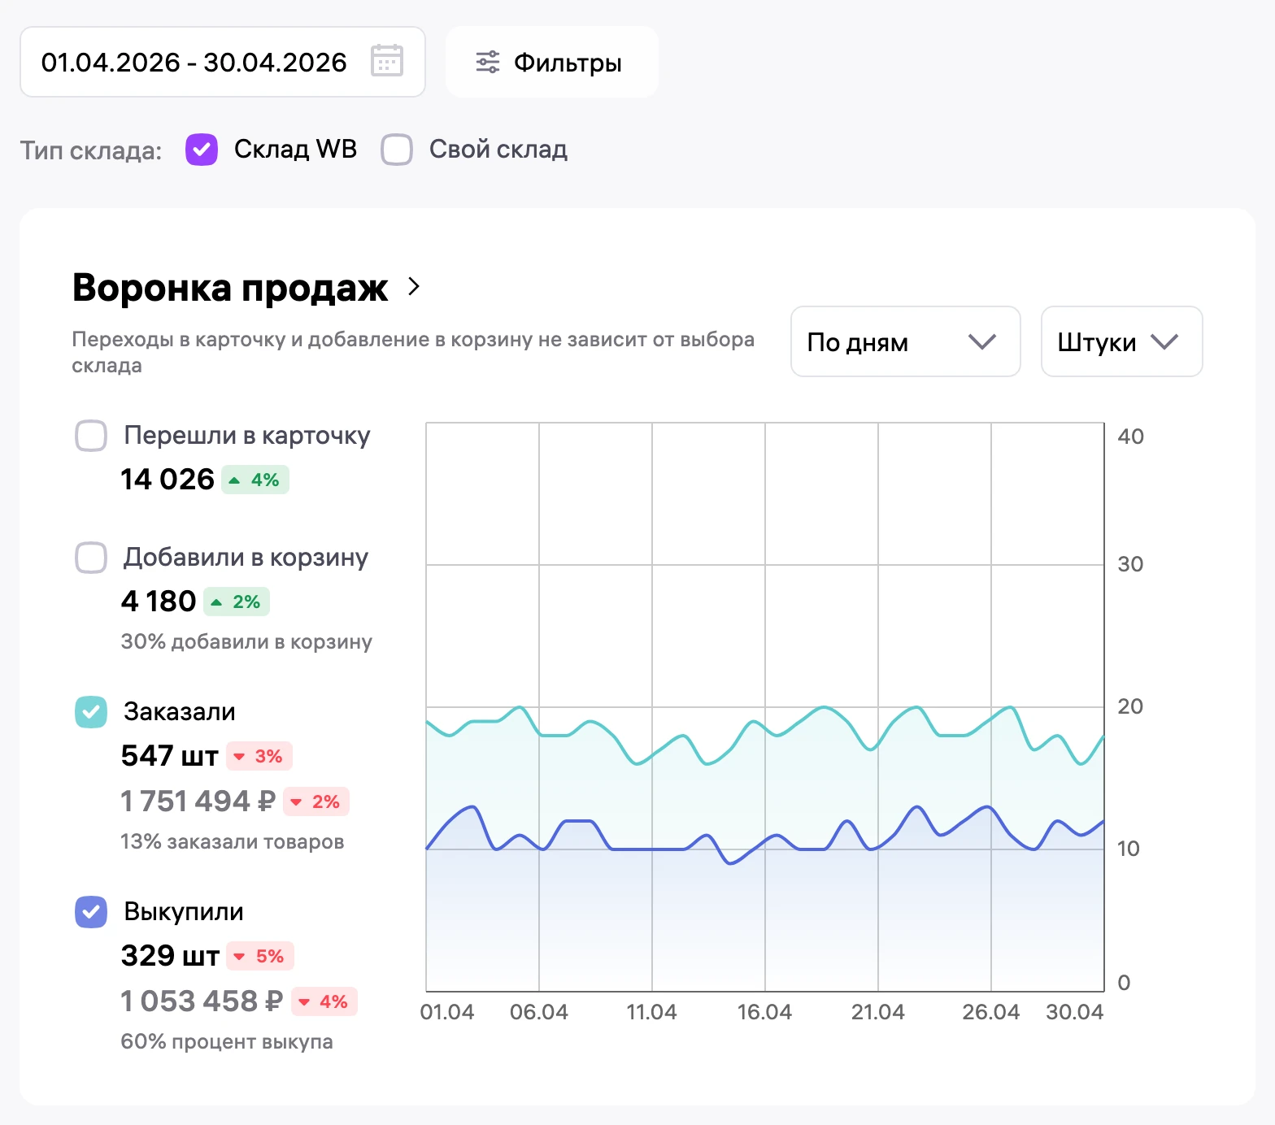Click the green 2% growth badge
The height and width of the screenshot is (1125, 1275).
(x=237, y=602)
